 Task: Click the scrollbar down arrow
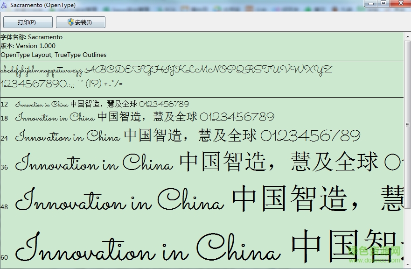pos(407,264)
